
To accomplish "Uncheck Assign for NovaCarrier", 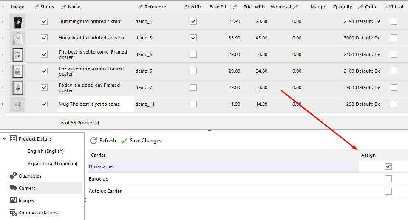I will [x=388, y=166].
